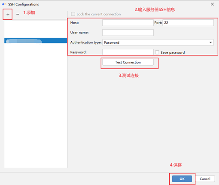
Task: Focus the User name input field
Action: point(128,33)
